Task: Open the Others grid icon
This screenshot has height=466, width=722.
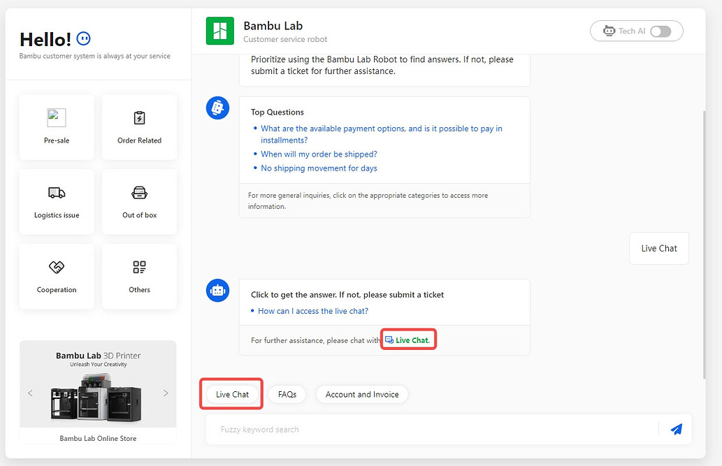Action: point(139,267)
